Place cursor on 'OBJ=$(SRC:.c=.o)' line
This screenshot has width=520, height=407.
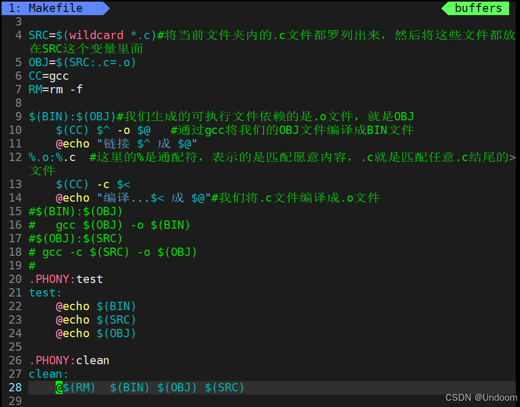[82, 63]
